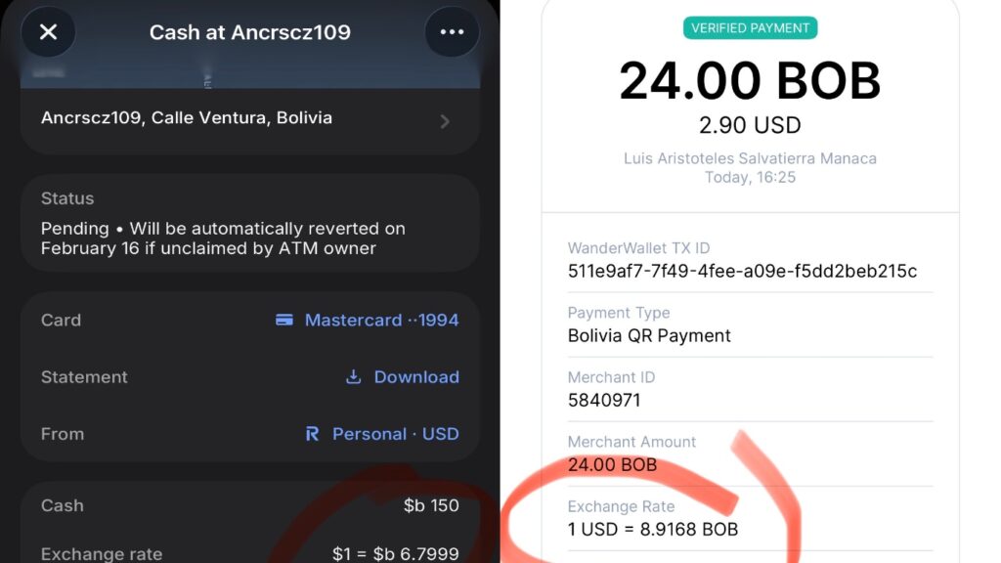1001x563 pixels.
Task: Click the 1 USD = 8.9168 BOB rate
Action: [653, 529]
